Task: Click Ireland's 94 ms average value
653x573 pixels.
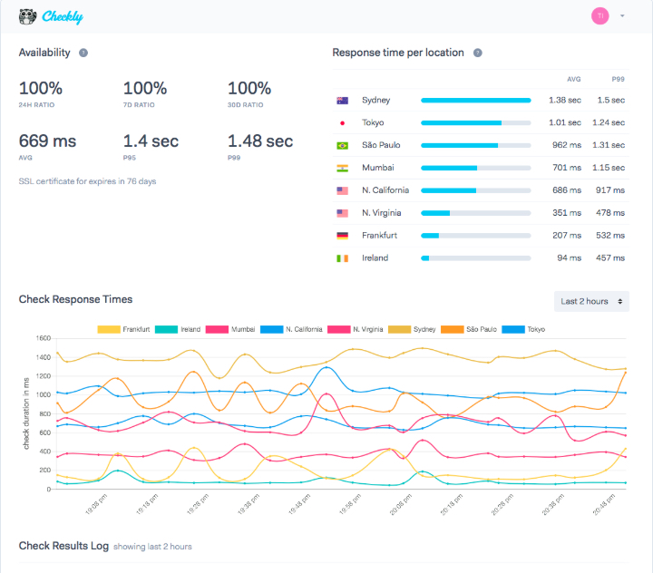Action: coord(570,258)
